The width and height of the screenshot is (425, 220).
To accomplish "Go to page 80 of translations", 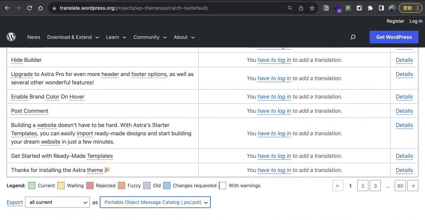I will 400,186.
